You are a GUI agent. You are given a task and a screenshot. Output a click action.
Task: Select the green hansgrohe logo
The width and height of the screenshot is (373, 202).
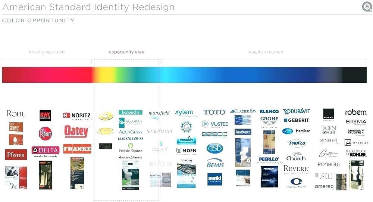click(x=131, y=112)
